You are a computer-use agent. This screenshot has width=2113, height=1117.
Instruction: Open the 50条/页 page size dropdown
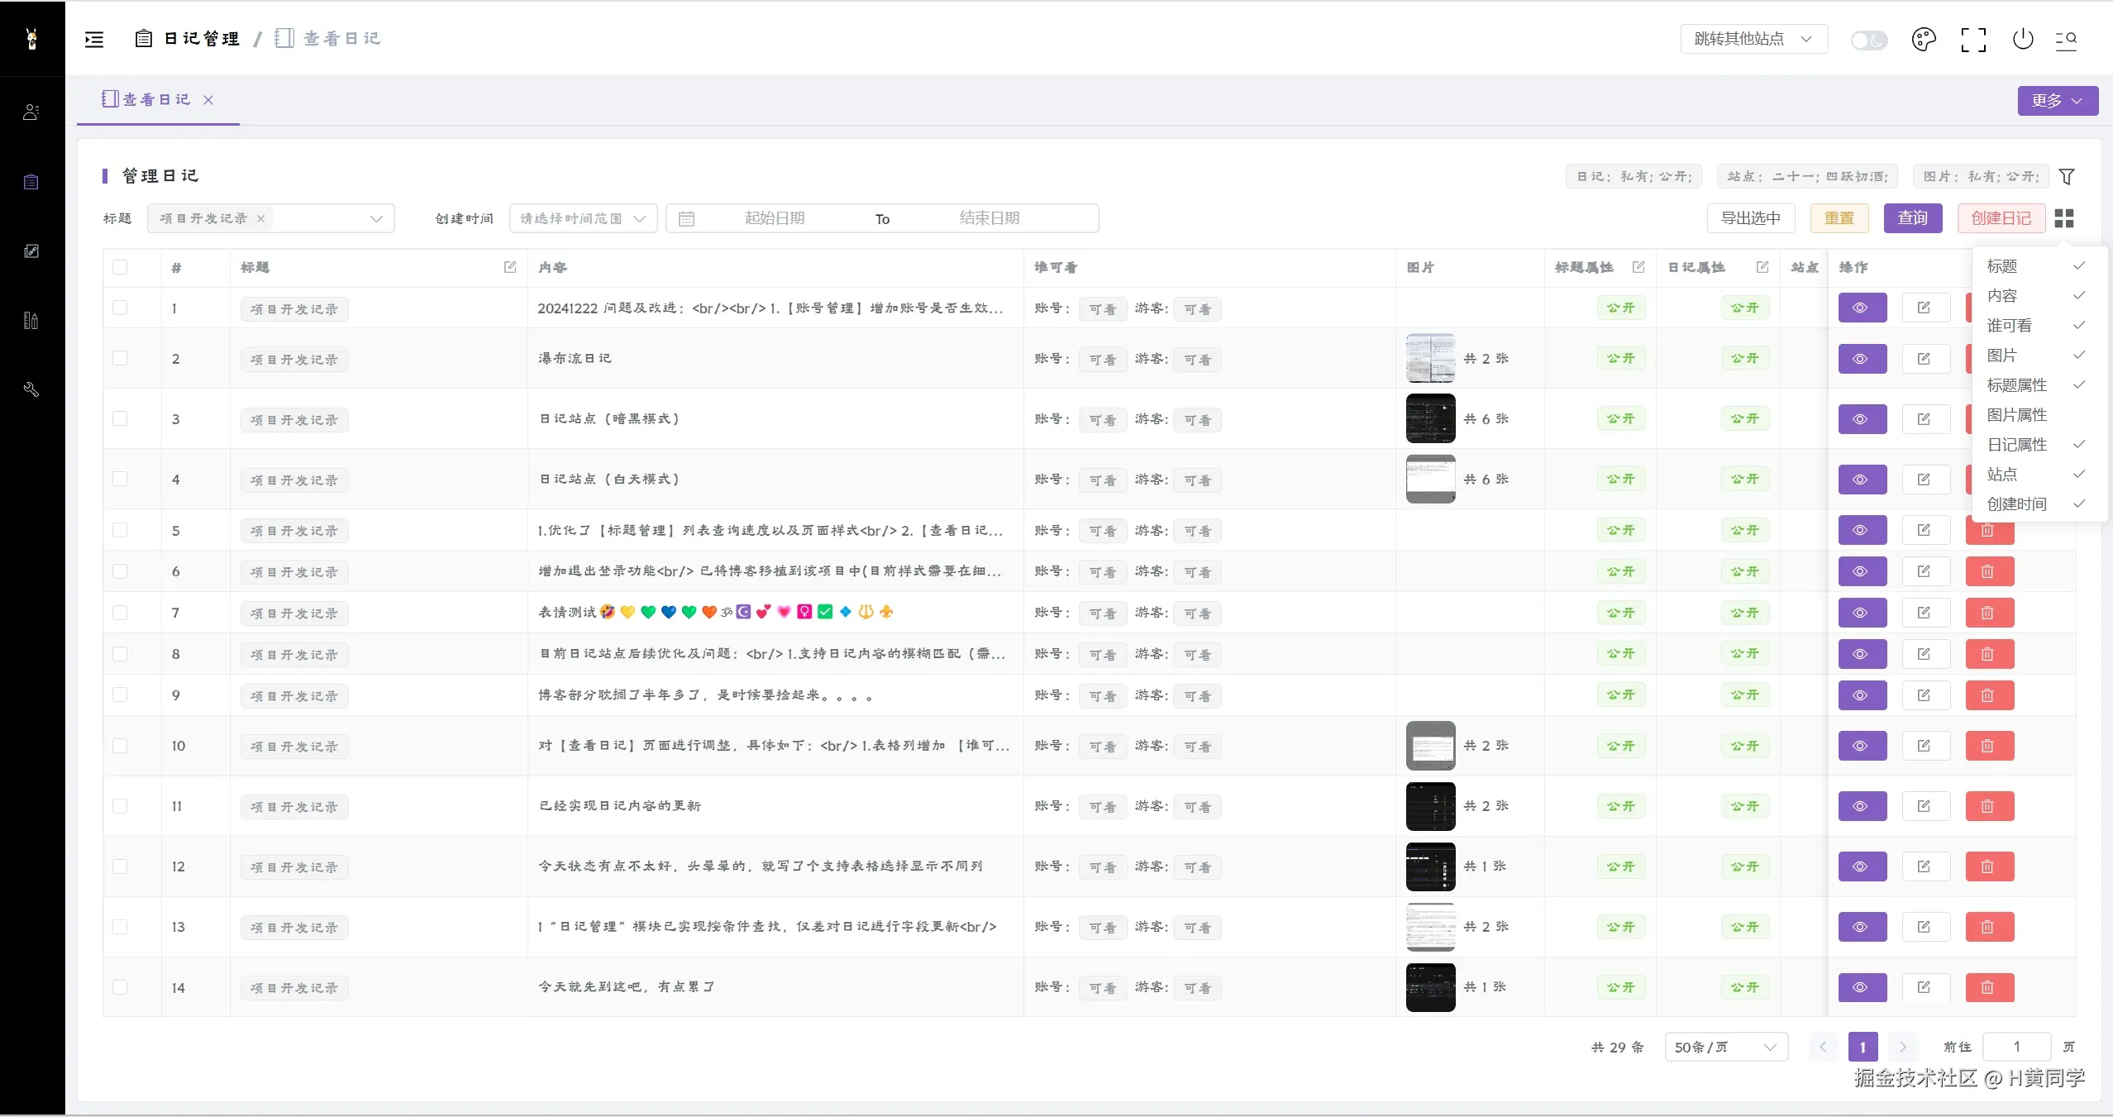(1725, 1047)
